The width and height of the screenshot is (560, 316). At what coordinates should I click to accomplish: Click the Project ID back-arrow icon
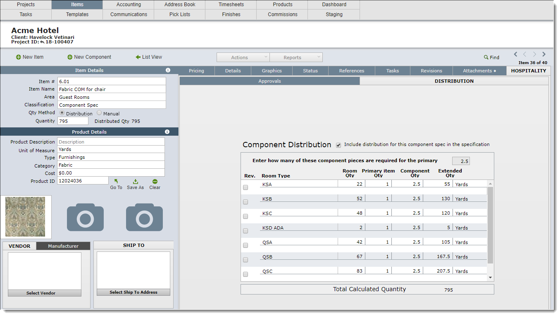42,42
